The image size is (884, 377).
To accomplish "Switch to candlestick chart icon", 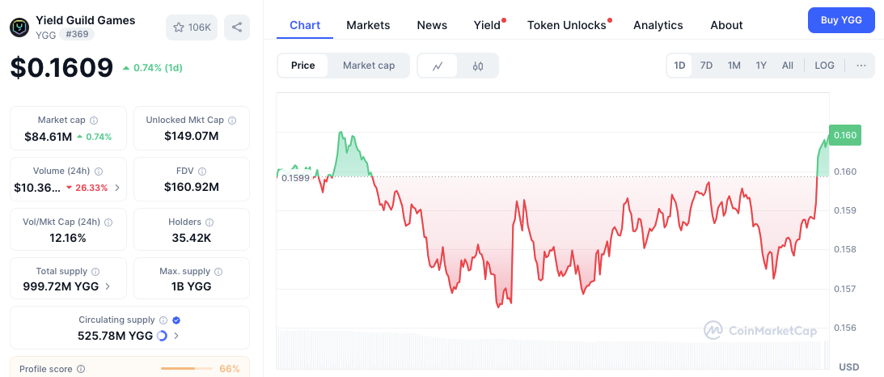I will click(x=478, y=66).
